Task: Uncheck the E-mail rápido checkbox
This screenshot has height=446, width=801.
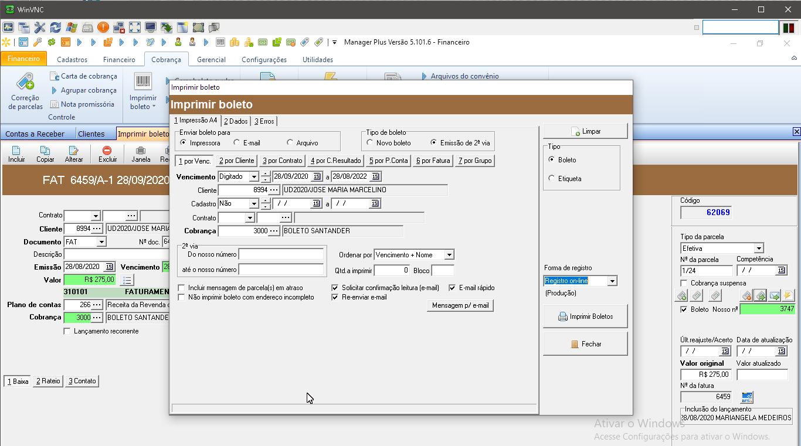Action: coord(452,288)
